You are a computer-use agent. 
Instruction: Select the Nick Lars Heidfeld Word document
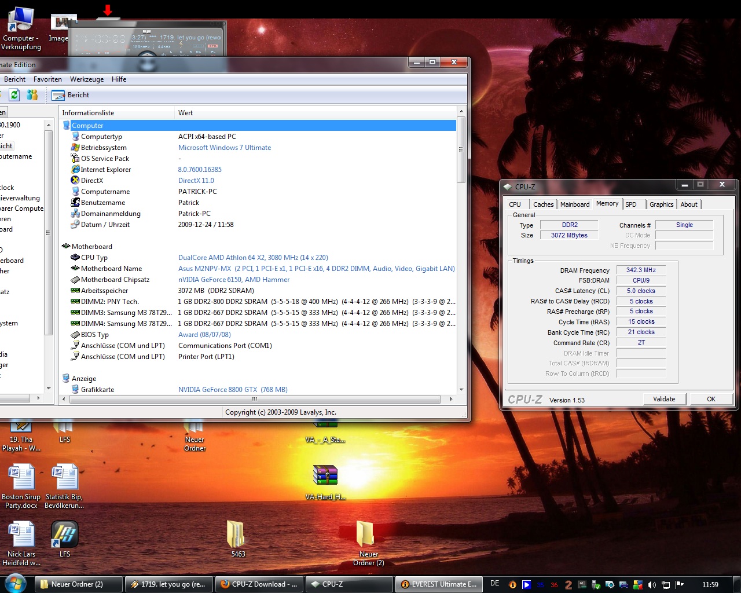(21, 544)
